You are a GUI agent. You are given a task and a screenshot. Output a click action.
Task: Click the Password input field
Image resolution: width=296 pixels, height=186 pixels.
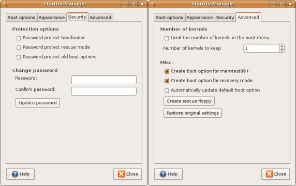tap(104, 80)
